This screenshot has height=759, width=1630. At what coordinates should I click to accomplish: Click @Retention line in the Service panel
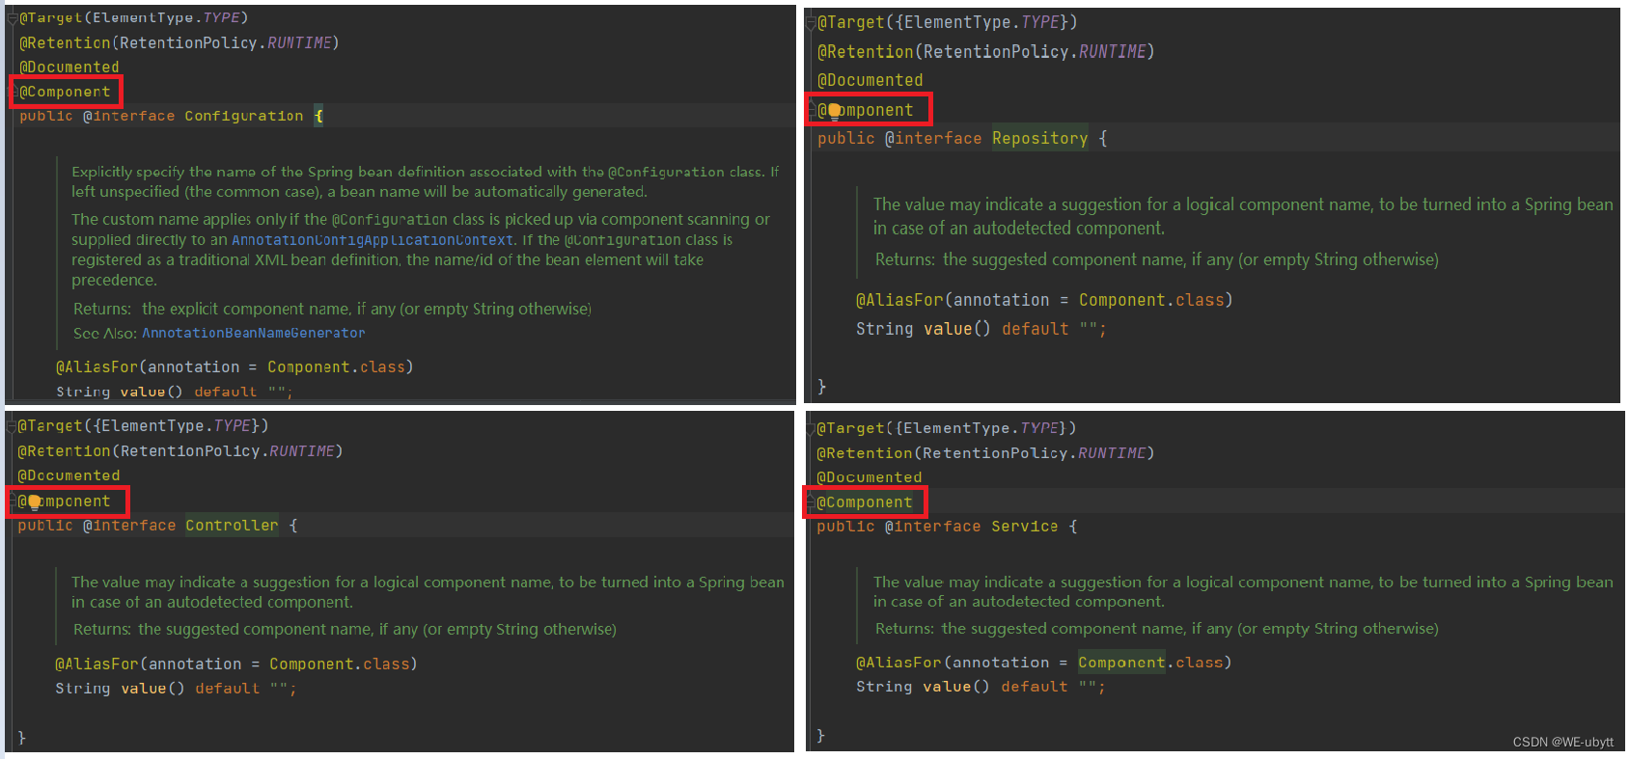[x=985, y=453]
